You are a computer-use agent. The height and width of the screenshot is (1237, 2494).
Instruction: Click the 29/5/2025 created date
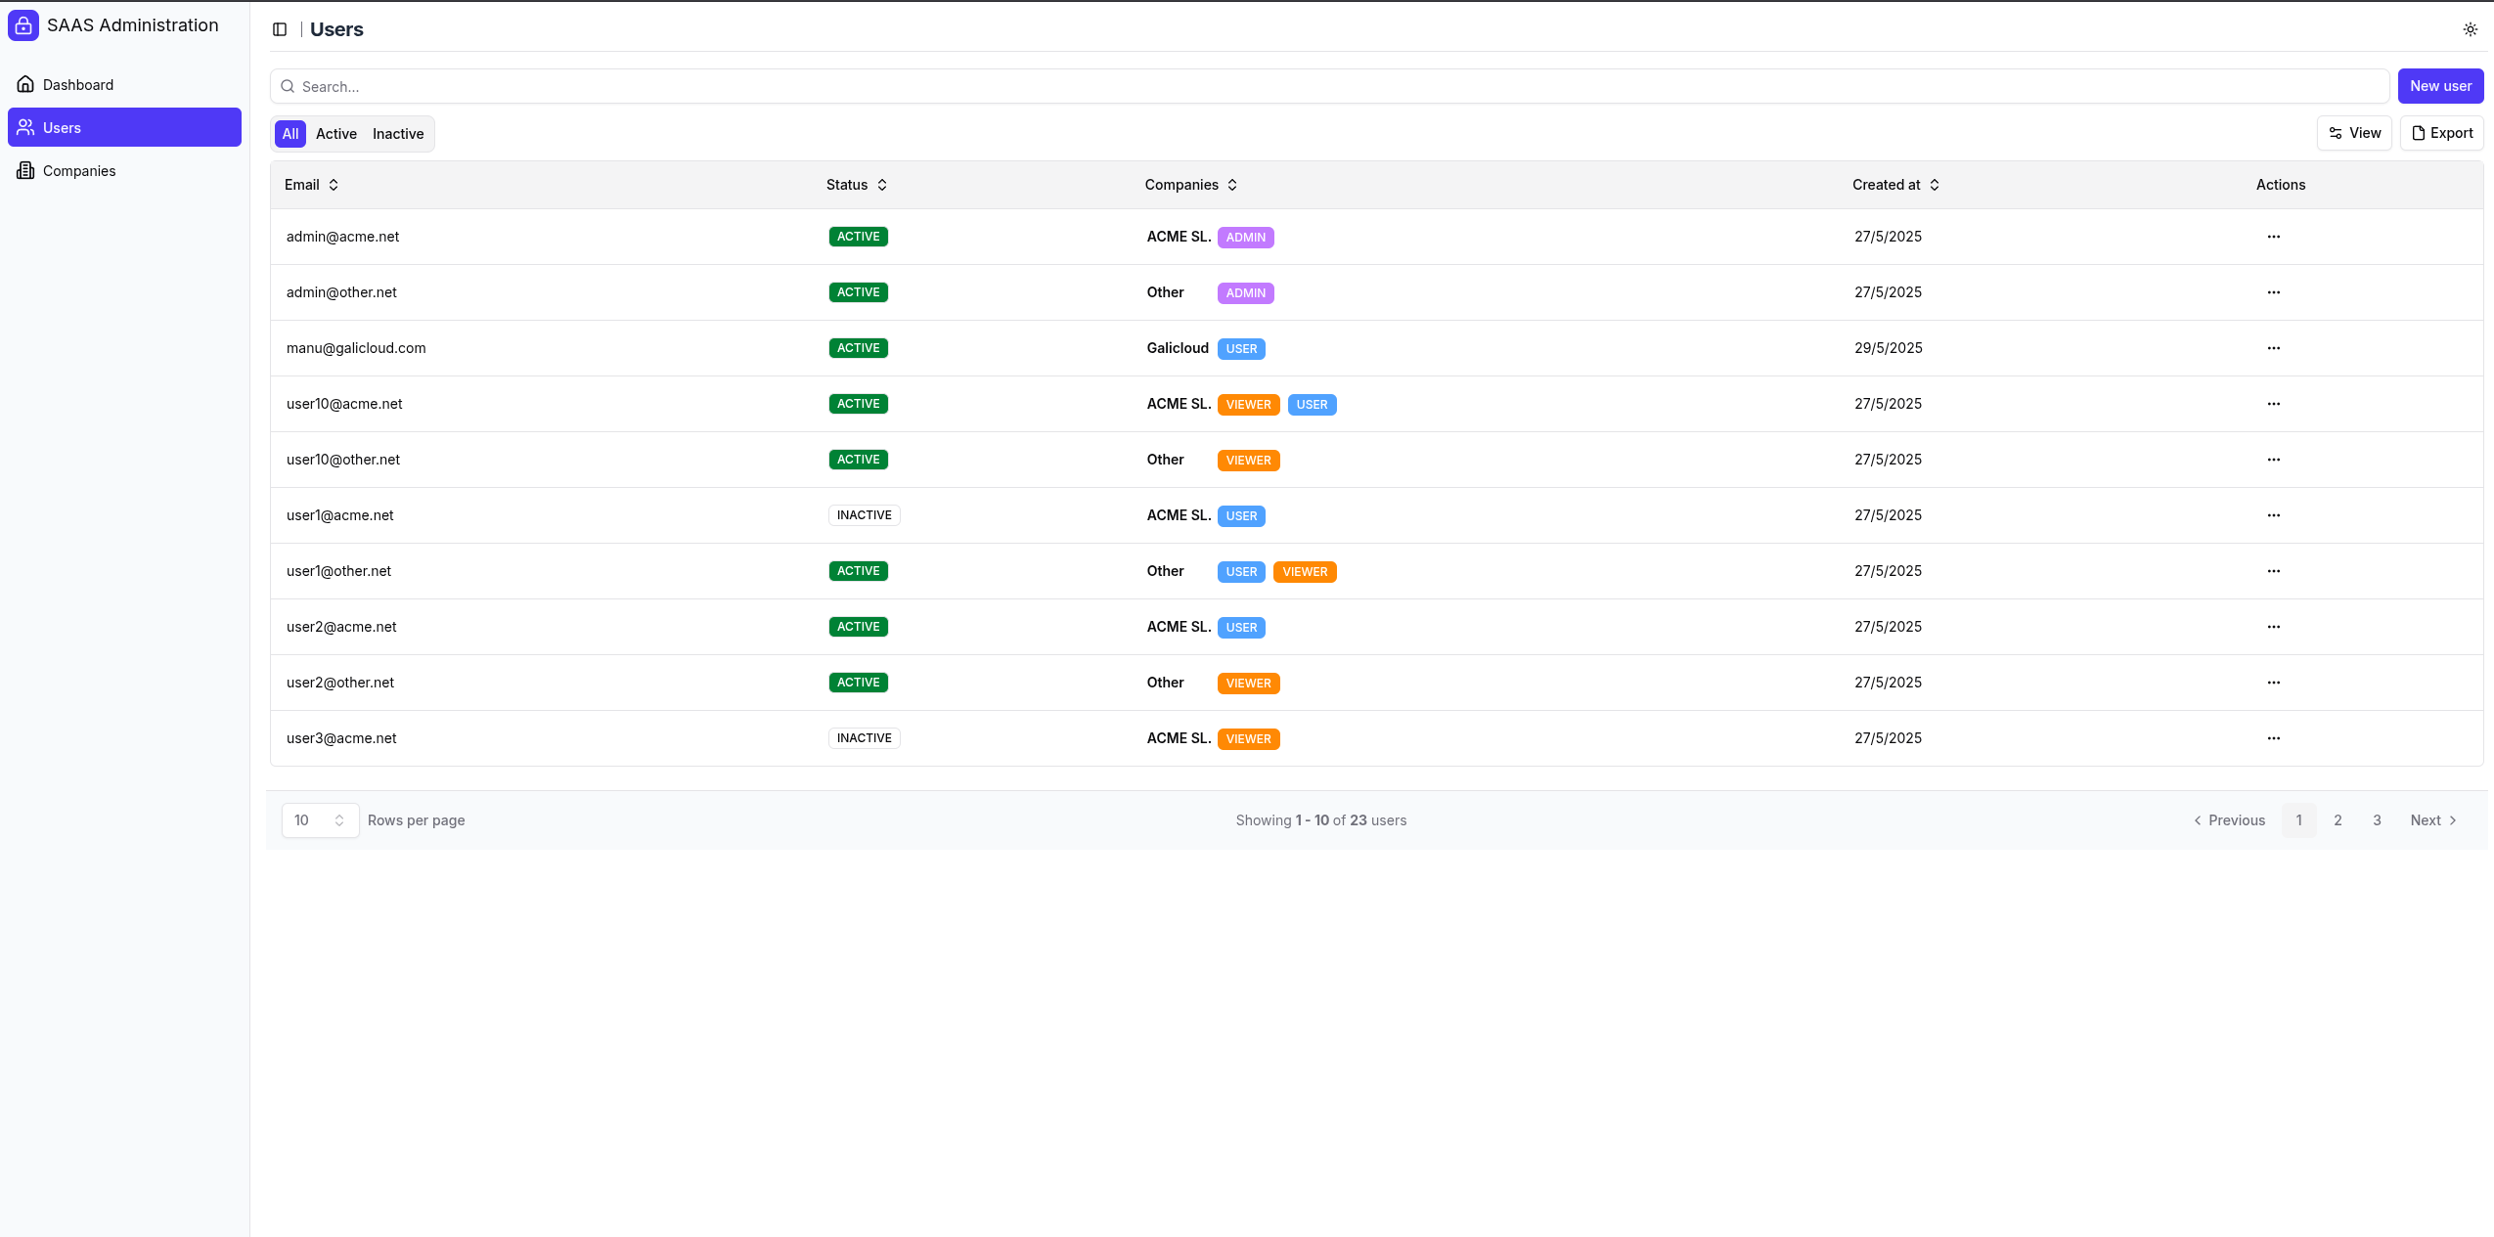tap(1889, 348)
